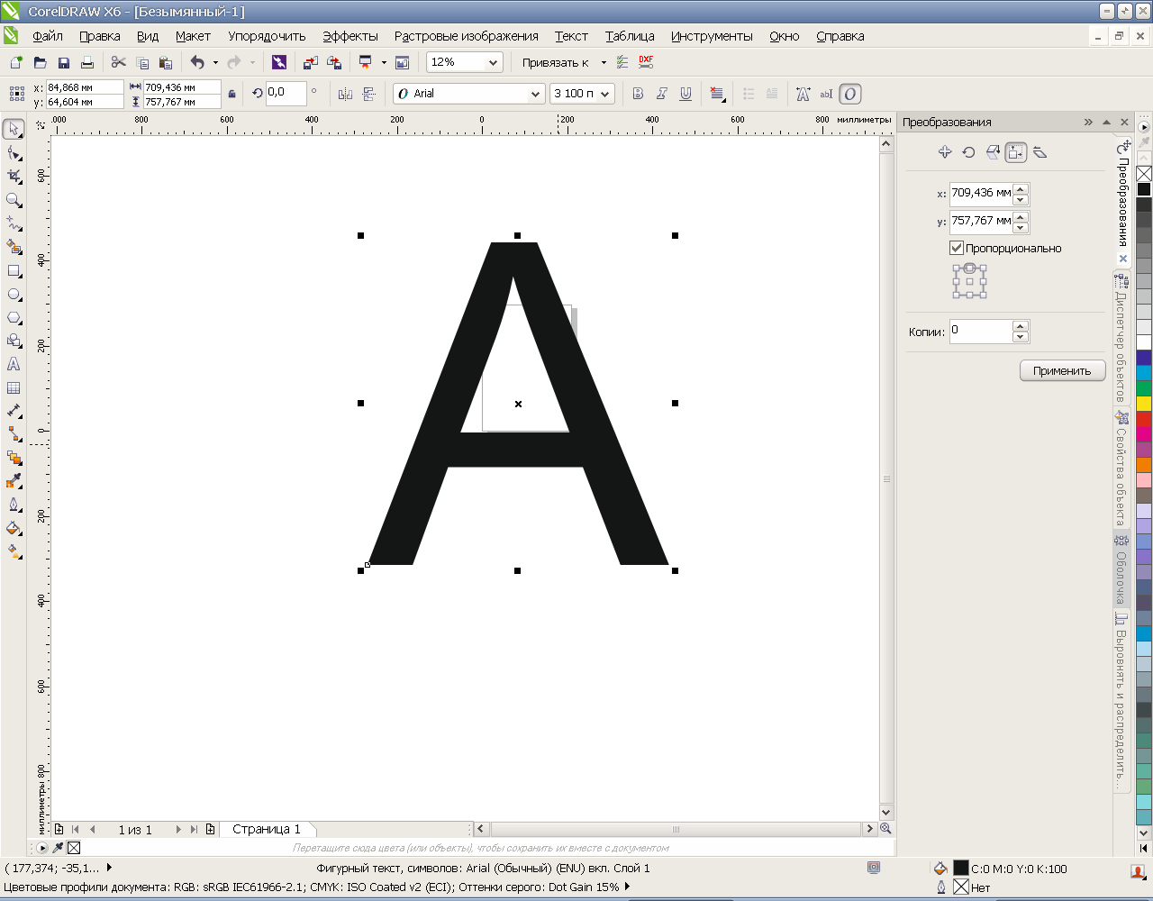Image resolution: width=1153 pixels, height=901 pixels.
Task: Click the DXF export icon
Action: click(x=646, y=62)
